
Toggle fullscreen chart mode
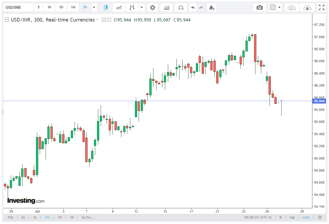[321, 8]
